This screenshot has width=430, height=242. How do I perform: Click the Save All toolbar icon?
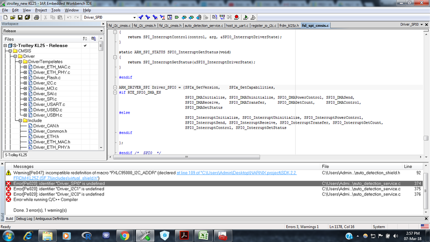[27, 17]
